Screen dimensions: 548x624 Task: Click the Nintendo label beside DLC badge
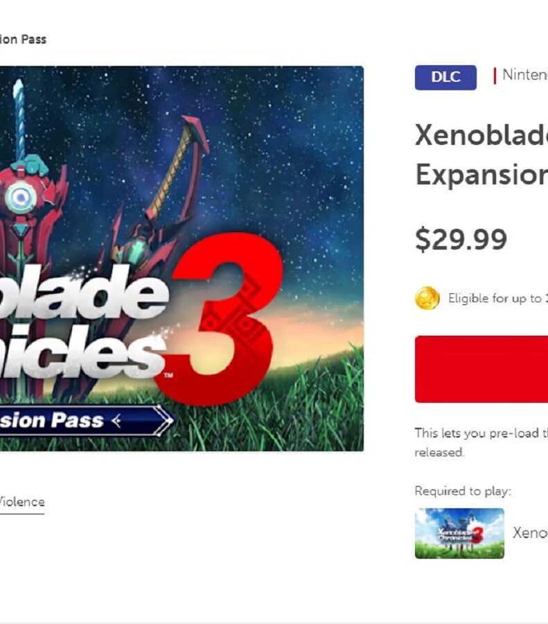click(525, 75)
